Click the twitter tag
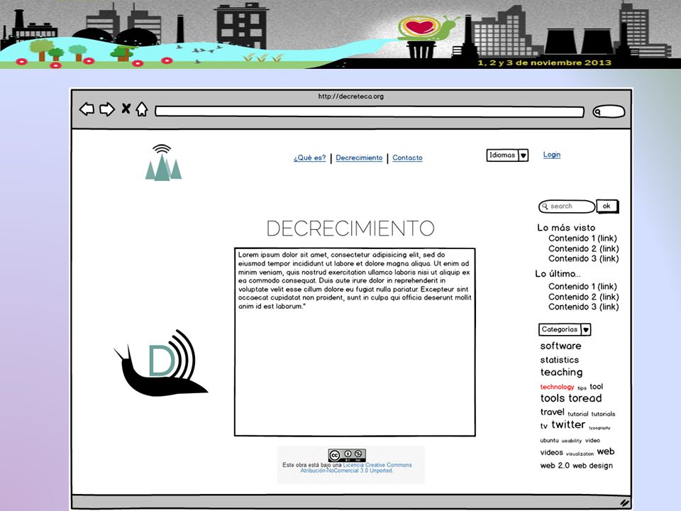The image size is (681, 511). [568, 424]
